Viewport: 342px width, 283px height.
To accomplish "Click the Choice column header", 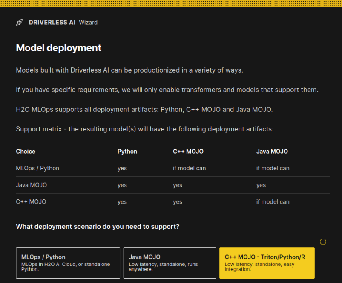I will (26, 151).
